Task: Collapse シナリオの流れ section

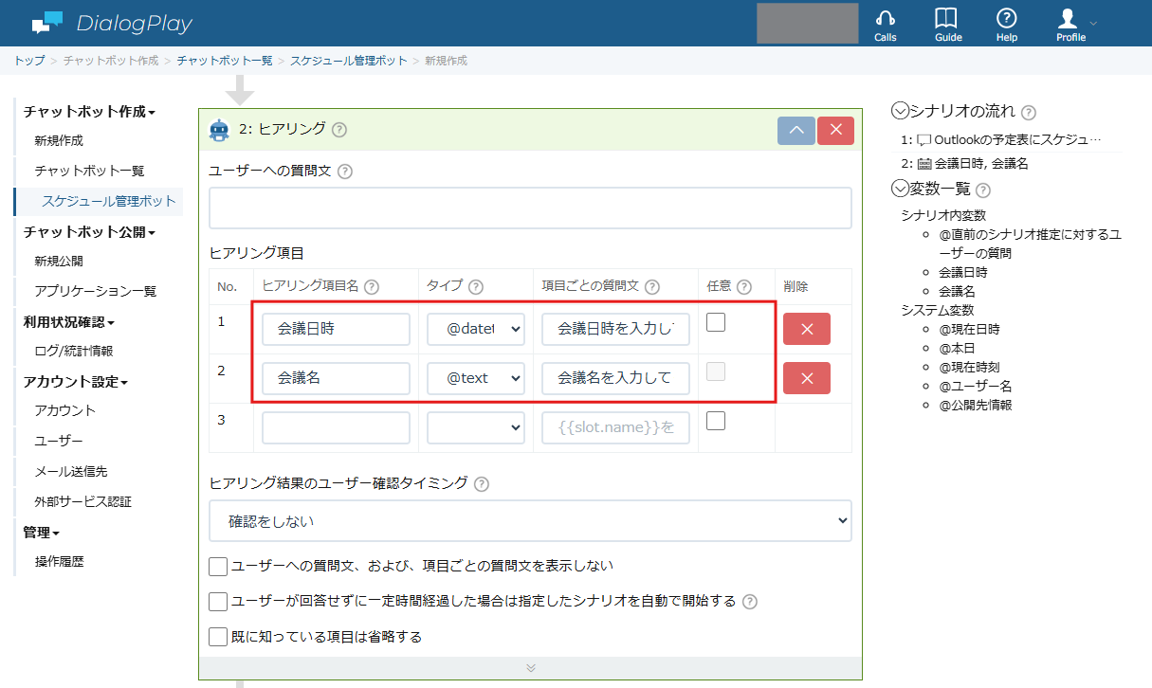Action: coord(900,111)
